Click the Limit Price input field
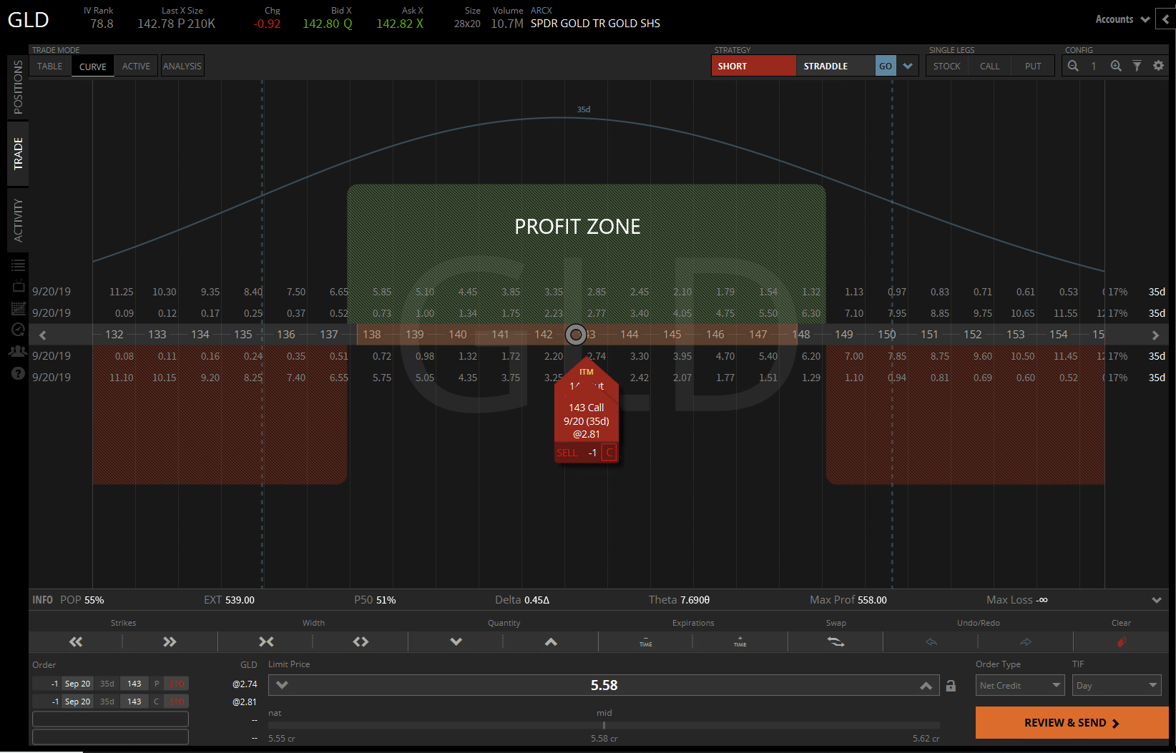 604,685
